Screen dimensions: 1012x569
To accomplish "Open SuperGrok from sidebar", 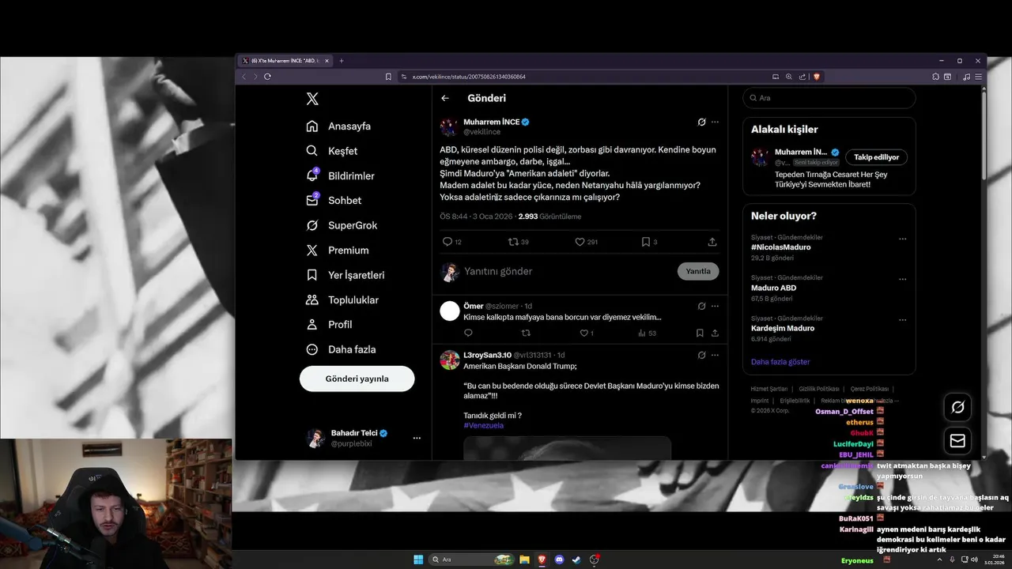I will pyautogui.click(x=342, y=225).
